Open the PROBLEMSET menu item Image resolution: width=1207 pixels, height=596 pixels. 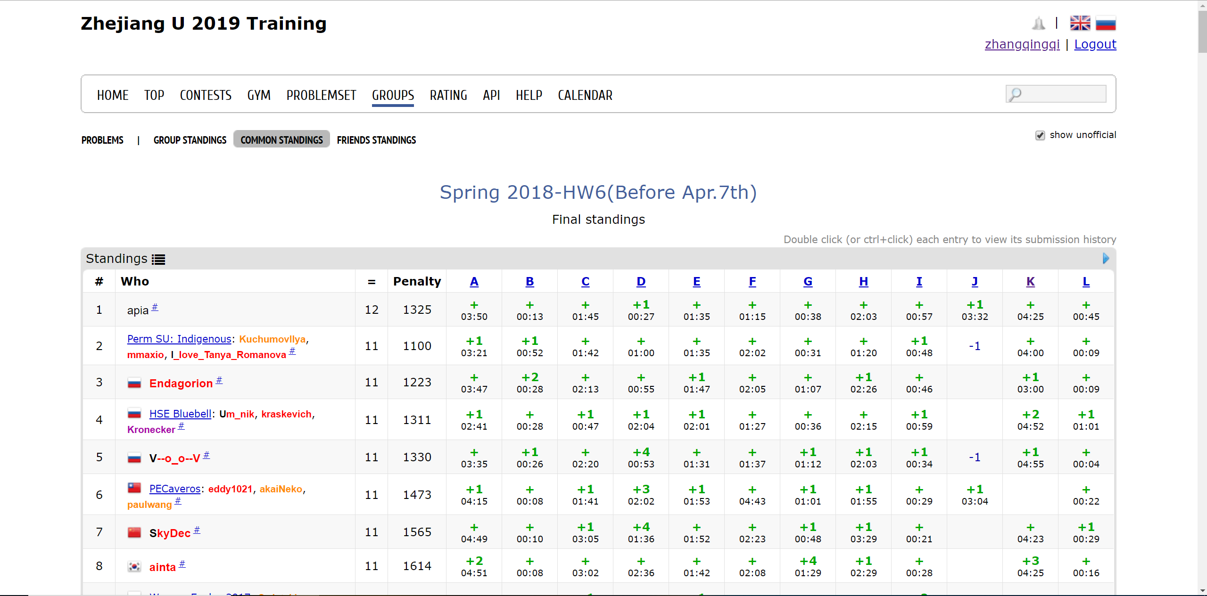coord(321,95)
